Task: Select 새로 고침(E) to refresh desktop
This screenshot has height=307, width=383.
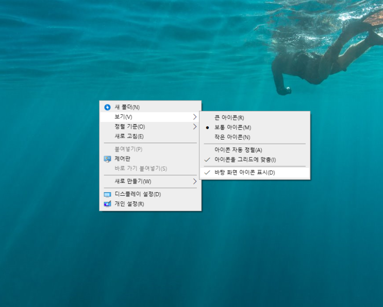Action: (151, 136)
